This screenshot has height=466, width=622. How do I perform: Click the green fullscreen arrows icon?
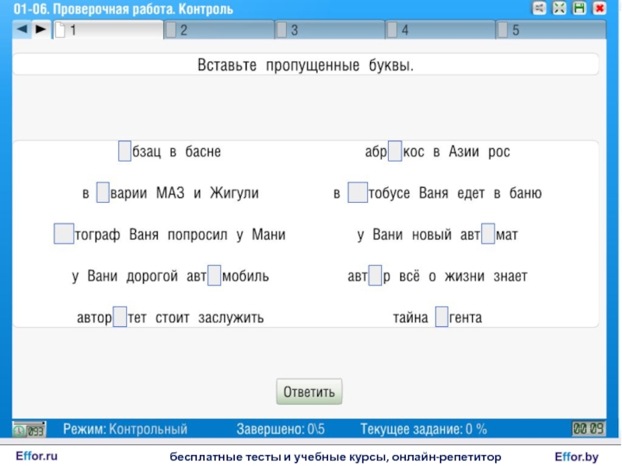[559, 9]
